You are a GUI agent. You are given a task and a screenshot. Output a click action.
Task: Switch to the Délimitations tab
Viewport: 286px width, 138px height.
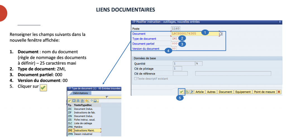point(80,93)
